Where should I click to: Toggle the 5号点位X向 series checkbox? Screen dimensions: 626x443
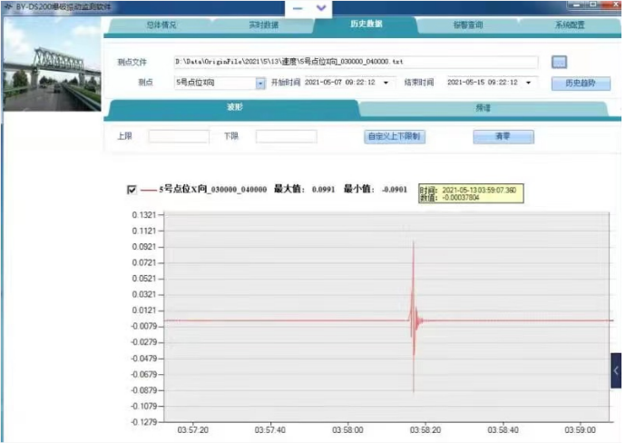(x=132, y=190)
